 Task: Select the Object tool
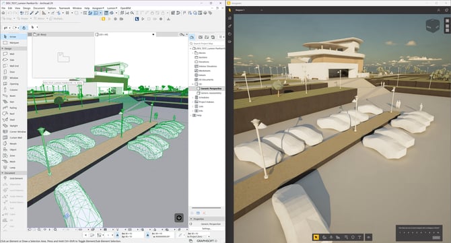click(13, 149)
